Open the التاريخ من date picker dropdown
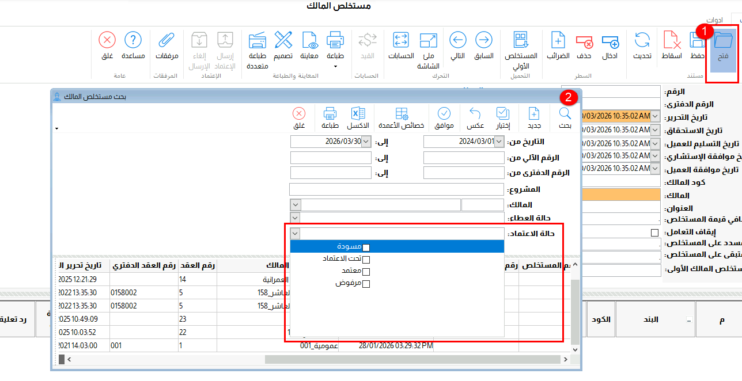Viewport: 742px width, 381px height. click(499, 142)
